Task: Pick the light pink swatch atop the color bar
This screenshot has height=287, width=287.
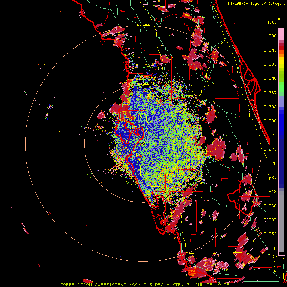Action: click(x=282, y=34)
